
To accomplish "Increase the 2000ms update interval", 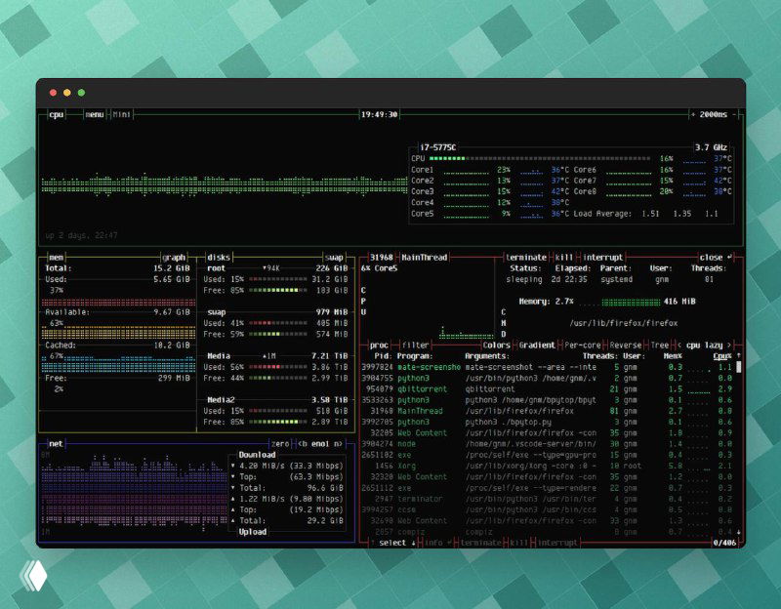I will (693, 114).
